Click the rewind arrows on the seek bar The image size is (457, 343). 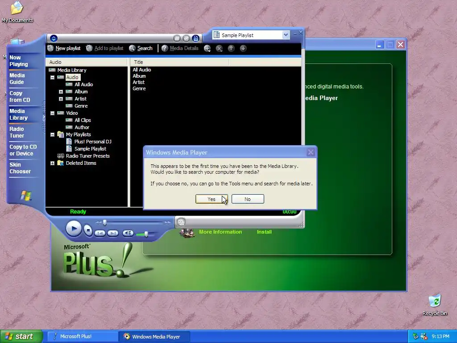[x=98, y=222]
